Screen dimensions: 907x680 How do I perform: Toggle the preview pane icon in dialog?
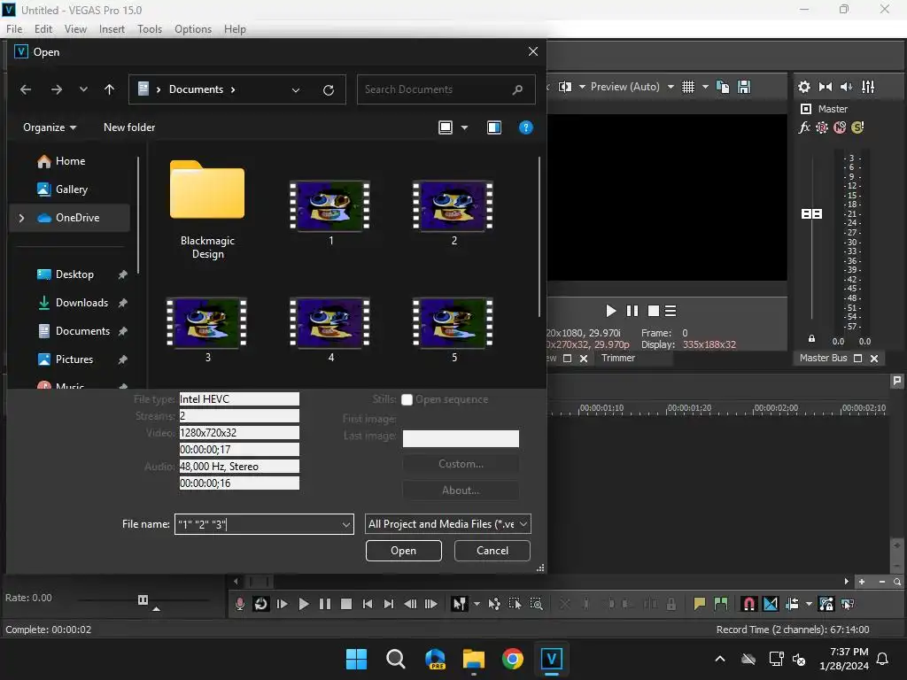[494, 127]
